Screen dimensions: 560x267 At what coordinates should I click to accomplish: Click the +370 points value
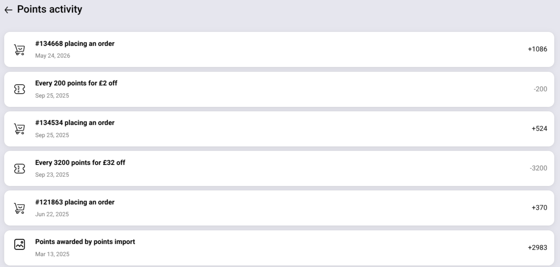pos(539,208)
